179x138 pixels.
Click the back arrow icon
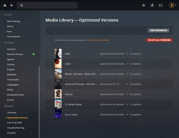pos(12,5)
